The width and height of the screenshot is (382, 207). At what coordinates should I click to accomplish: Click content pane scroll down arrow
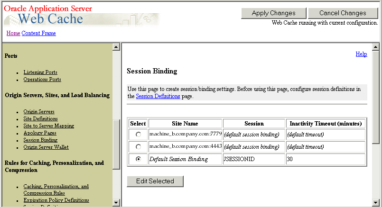(376, 202)
